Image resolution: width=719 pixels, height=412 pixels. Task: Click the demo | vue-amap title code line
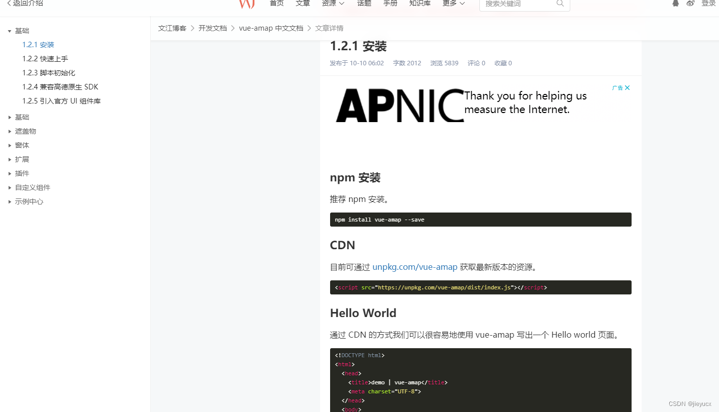pyautogui.click(x=397, y=382)
